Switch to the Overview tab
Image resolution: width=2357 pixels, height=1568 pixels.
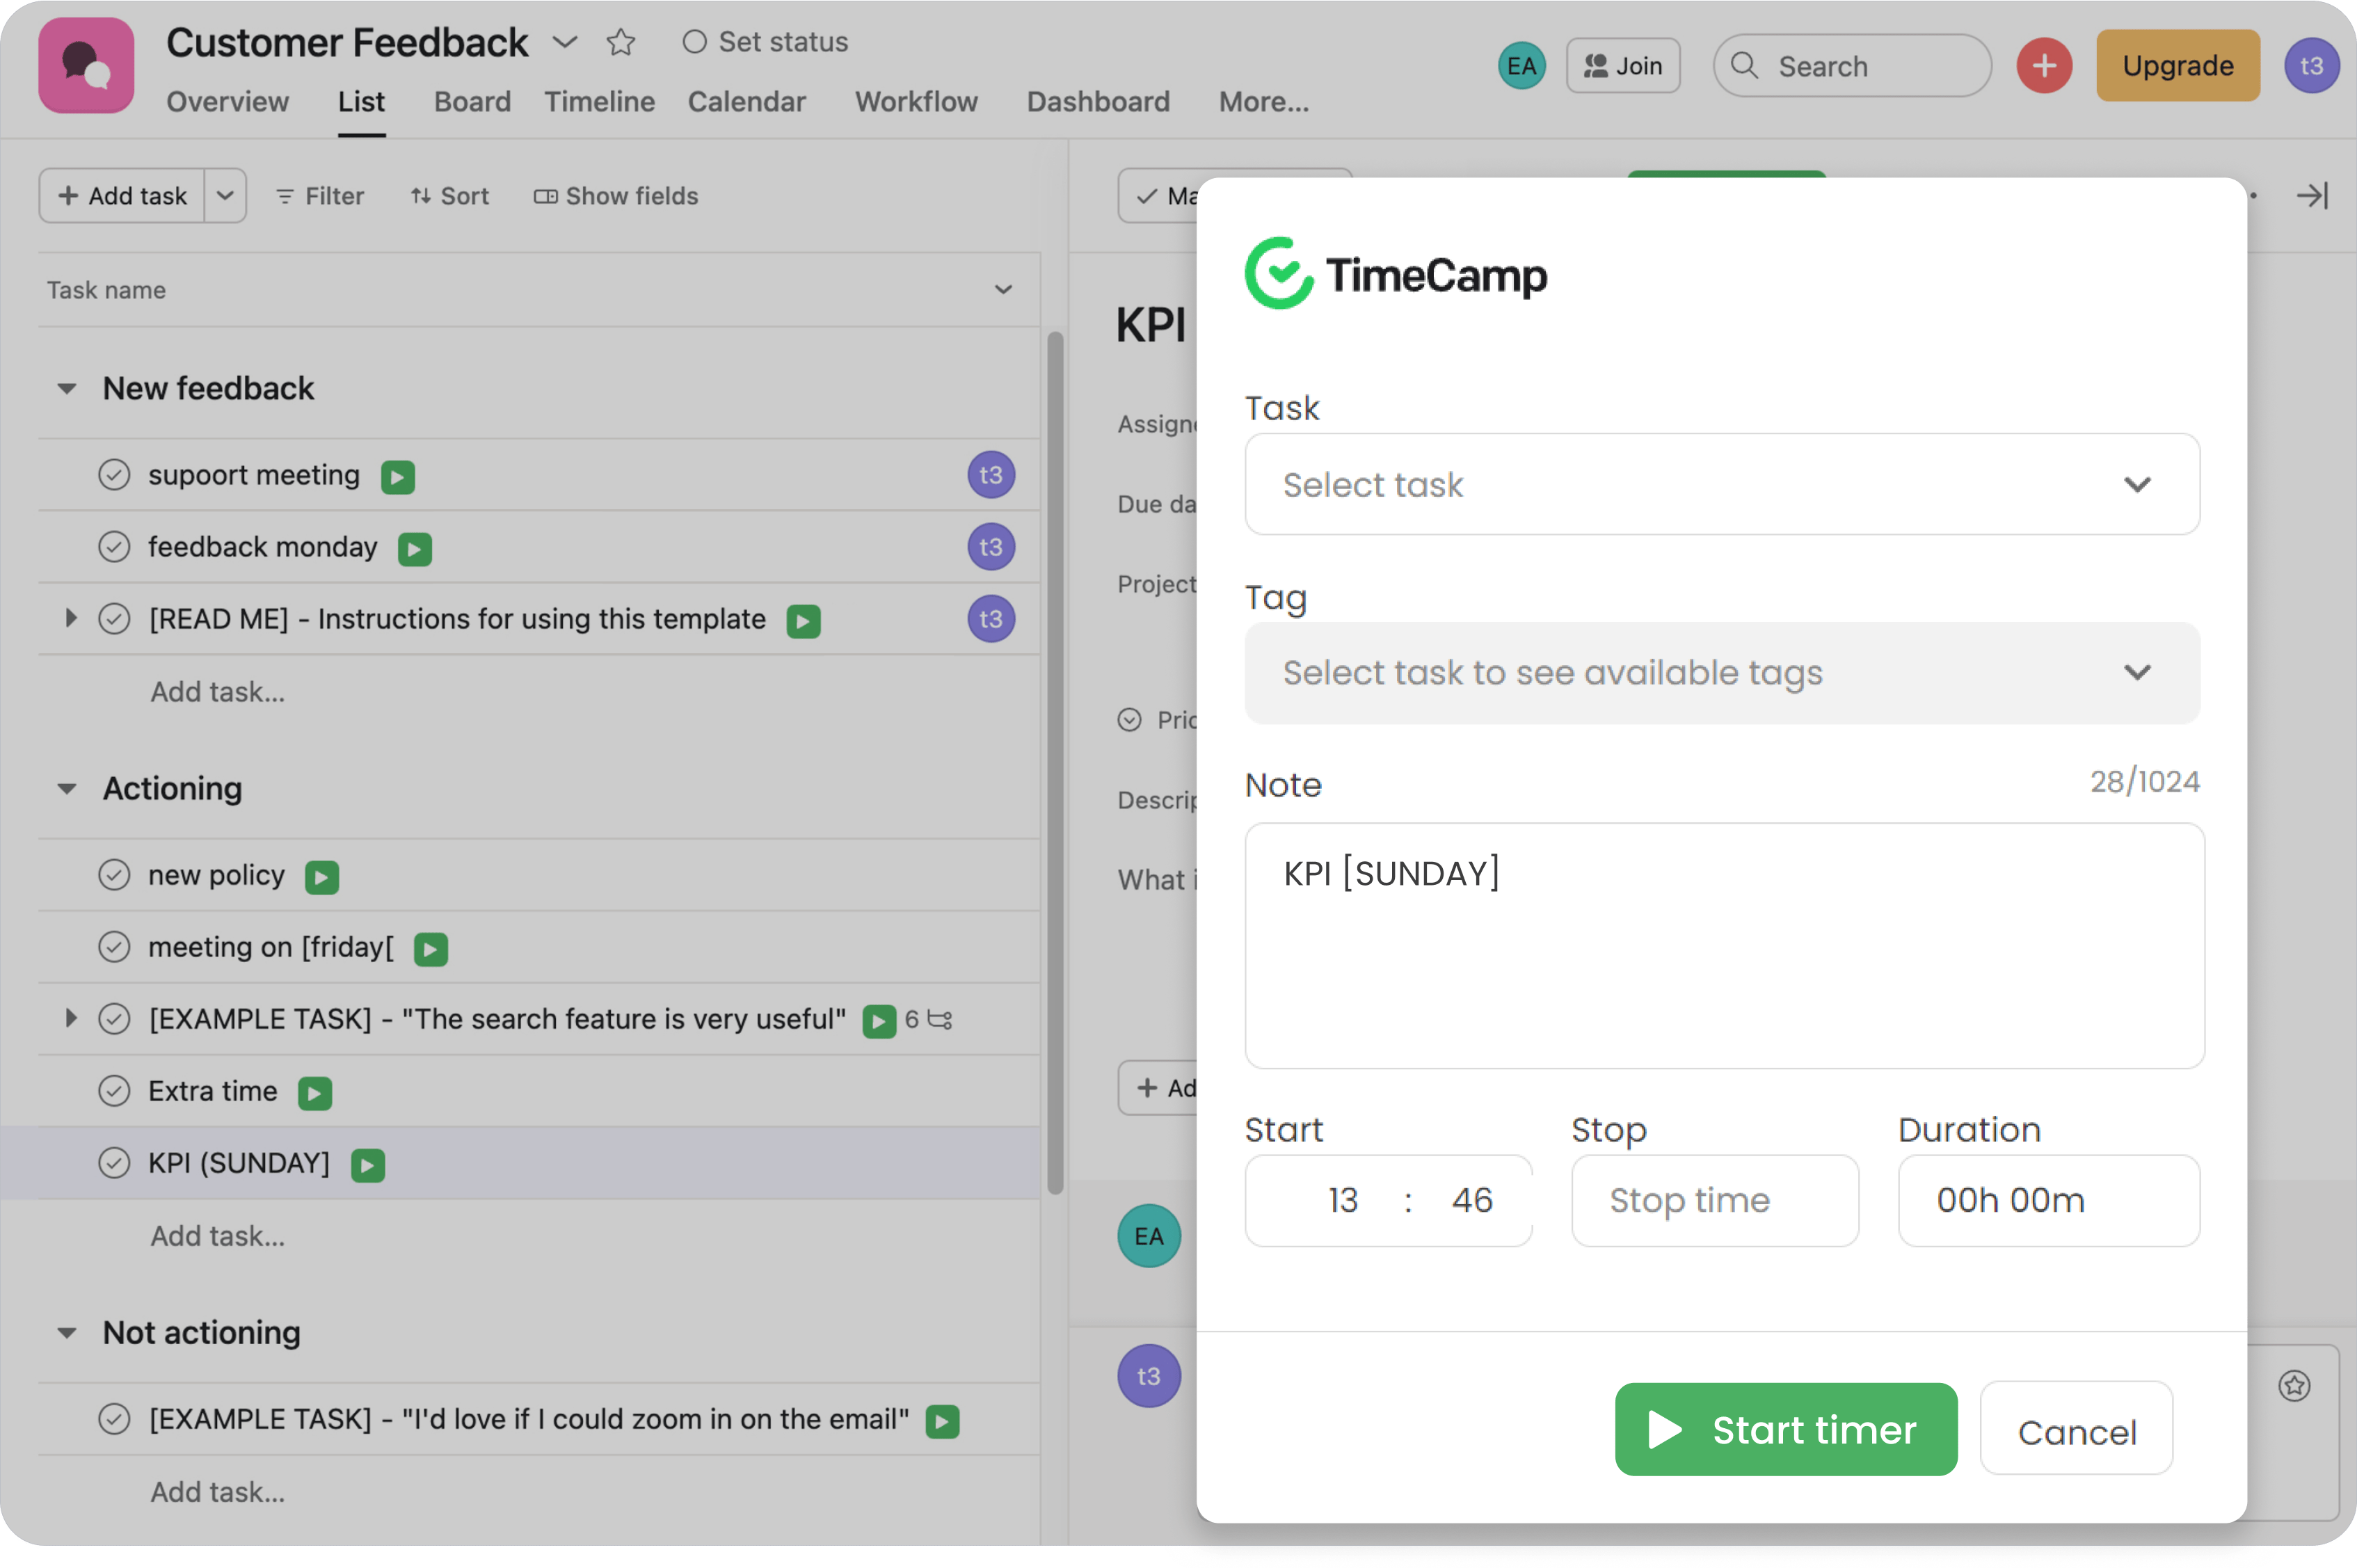227,102
